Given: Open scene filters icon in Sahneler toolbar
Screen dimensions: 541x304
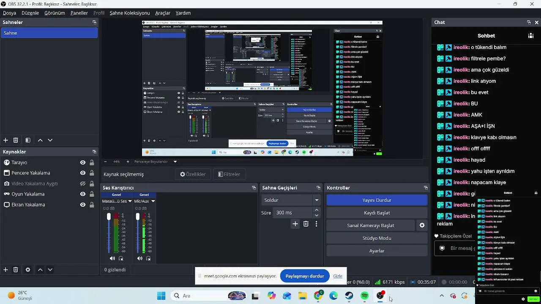Looking at the screenshot, I should [28, 140].
